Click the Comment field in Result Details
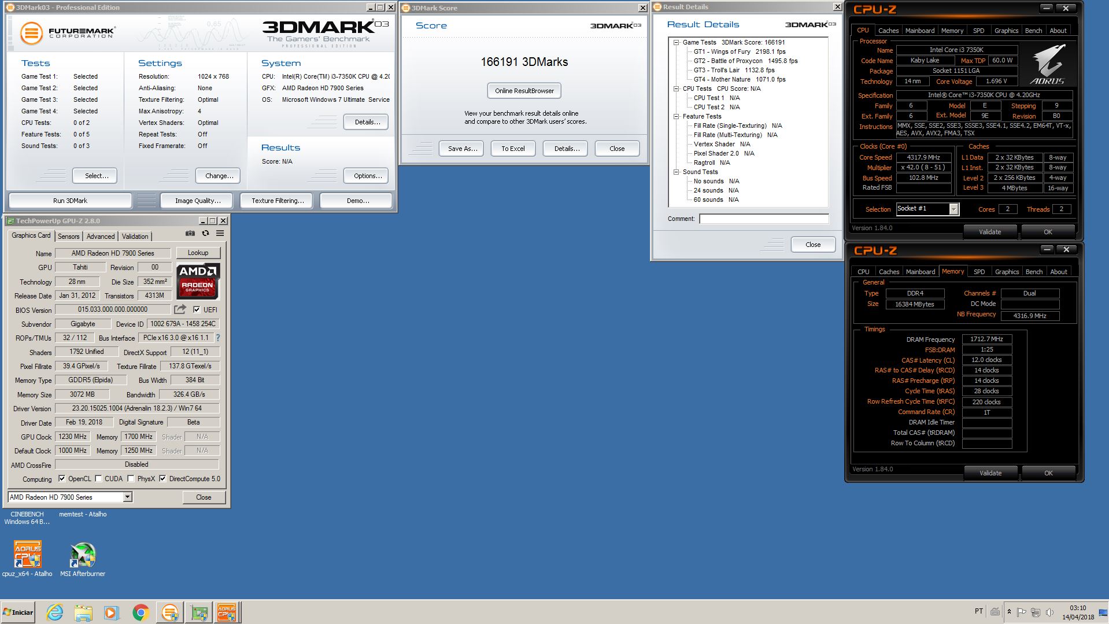Screen dimensions: 1109x624 tap(764, 219)
